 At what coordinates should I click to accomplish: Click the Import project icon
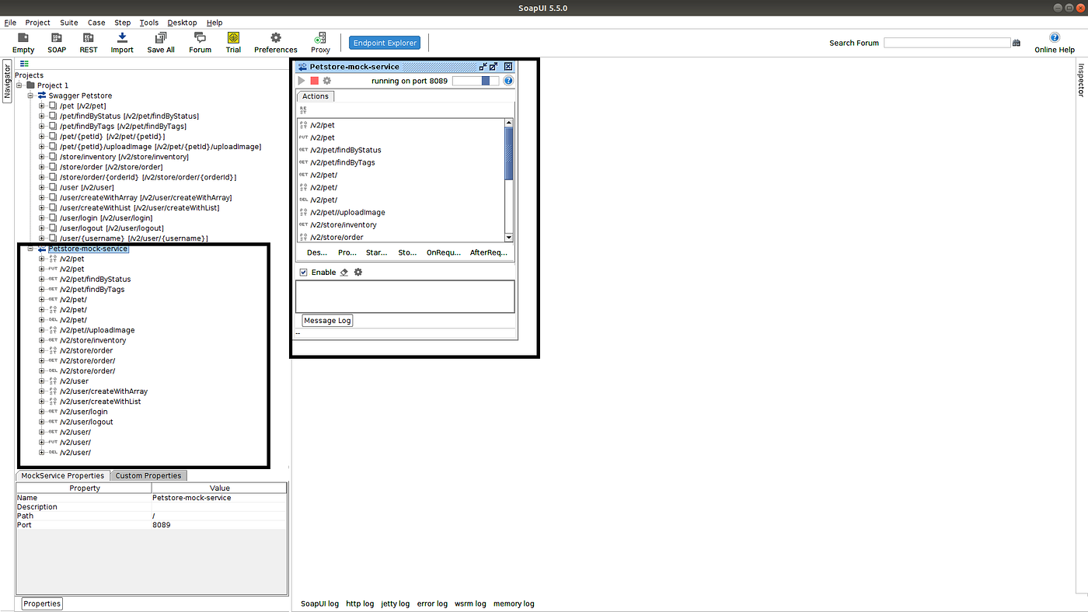click(x=122, y=37)
